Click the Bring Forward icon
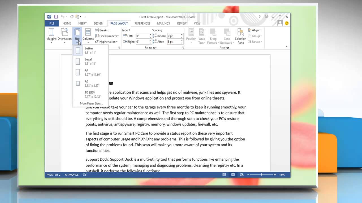The height and width of the screenshot is (203, 362). [x=213, y=32]
